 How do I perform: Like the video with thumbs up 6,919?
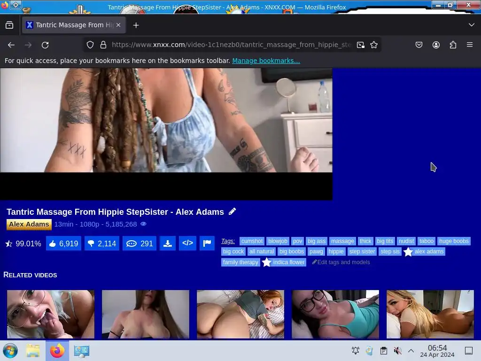pos(63,243)
